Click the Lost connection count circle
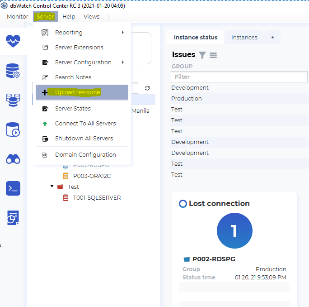Image resolution: width=309 pixels, height=307 pixels. pos(234,231)
